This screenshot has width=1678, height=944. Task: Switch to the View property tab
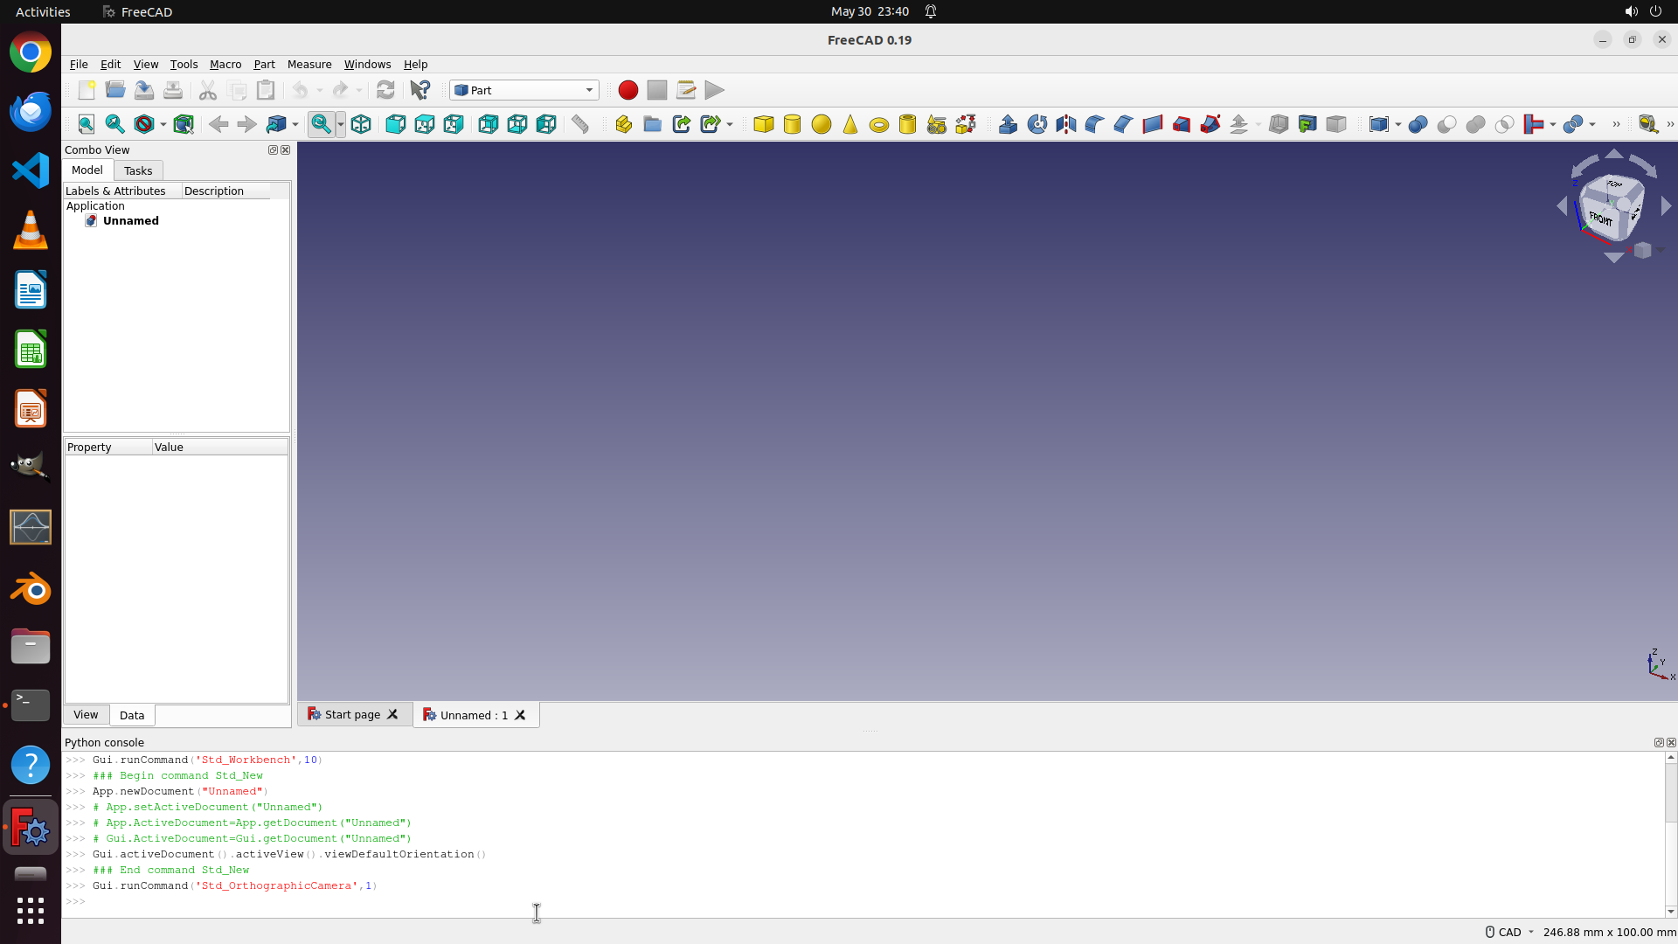click(86, 715)
